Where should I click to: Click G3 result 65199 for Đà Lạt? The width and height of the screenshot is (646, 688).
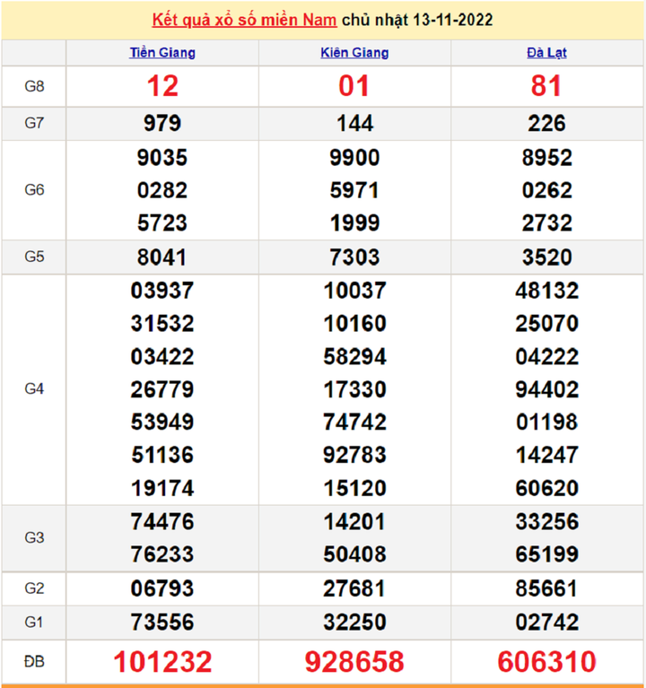tap(546, 553)
